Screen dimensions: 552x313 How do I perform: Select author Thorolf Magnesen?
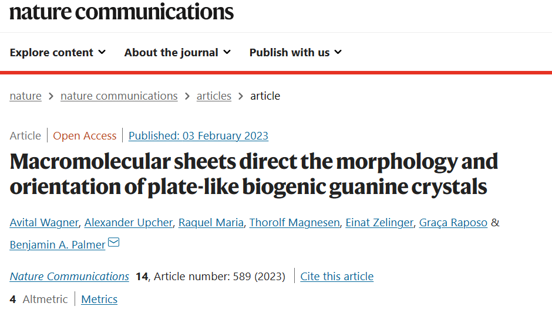coord(294,222)
